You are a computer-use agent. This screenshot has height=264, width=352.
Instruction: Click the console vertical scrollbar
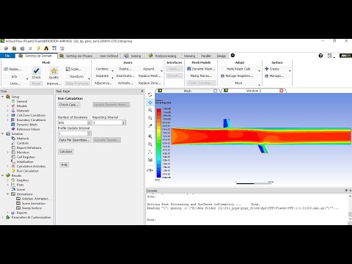[x=350, y=208]
